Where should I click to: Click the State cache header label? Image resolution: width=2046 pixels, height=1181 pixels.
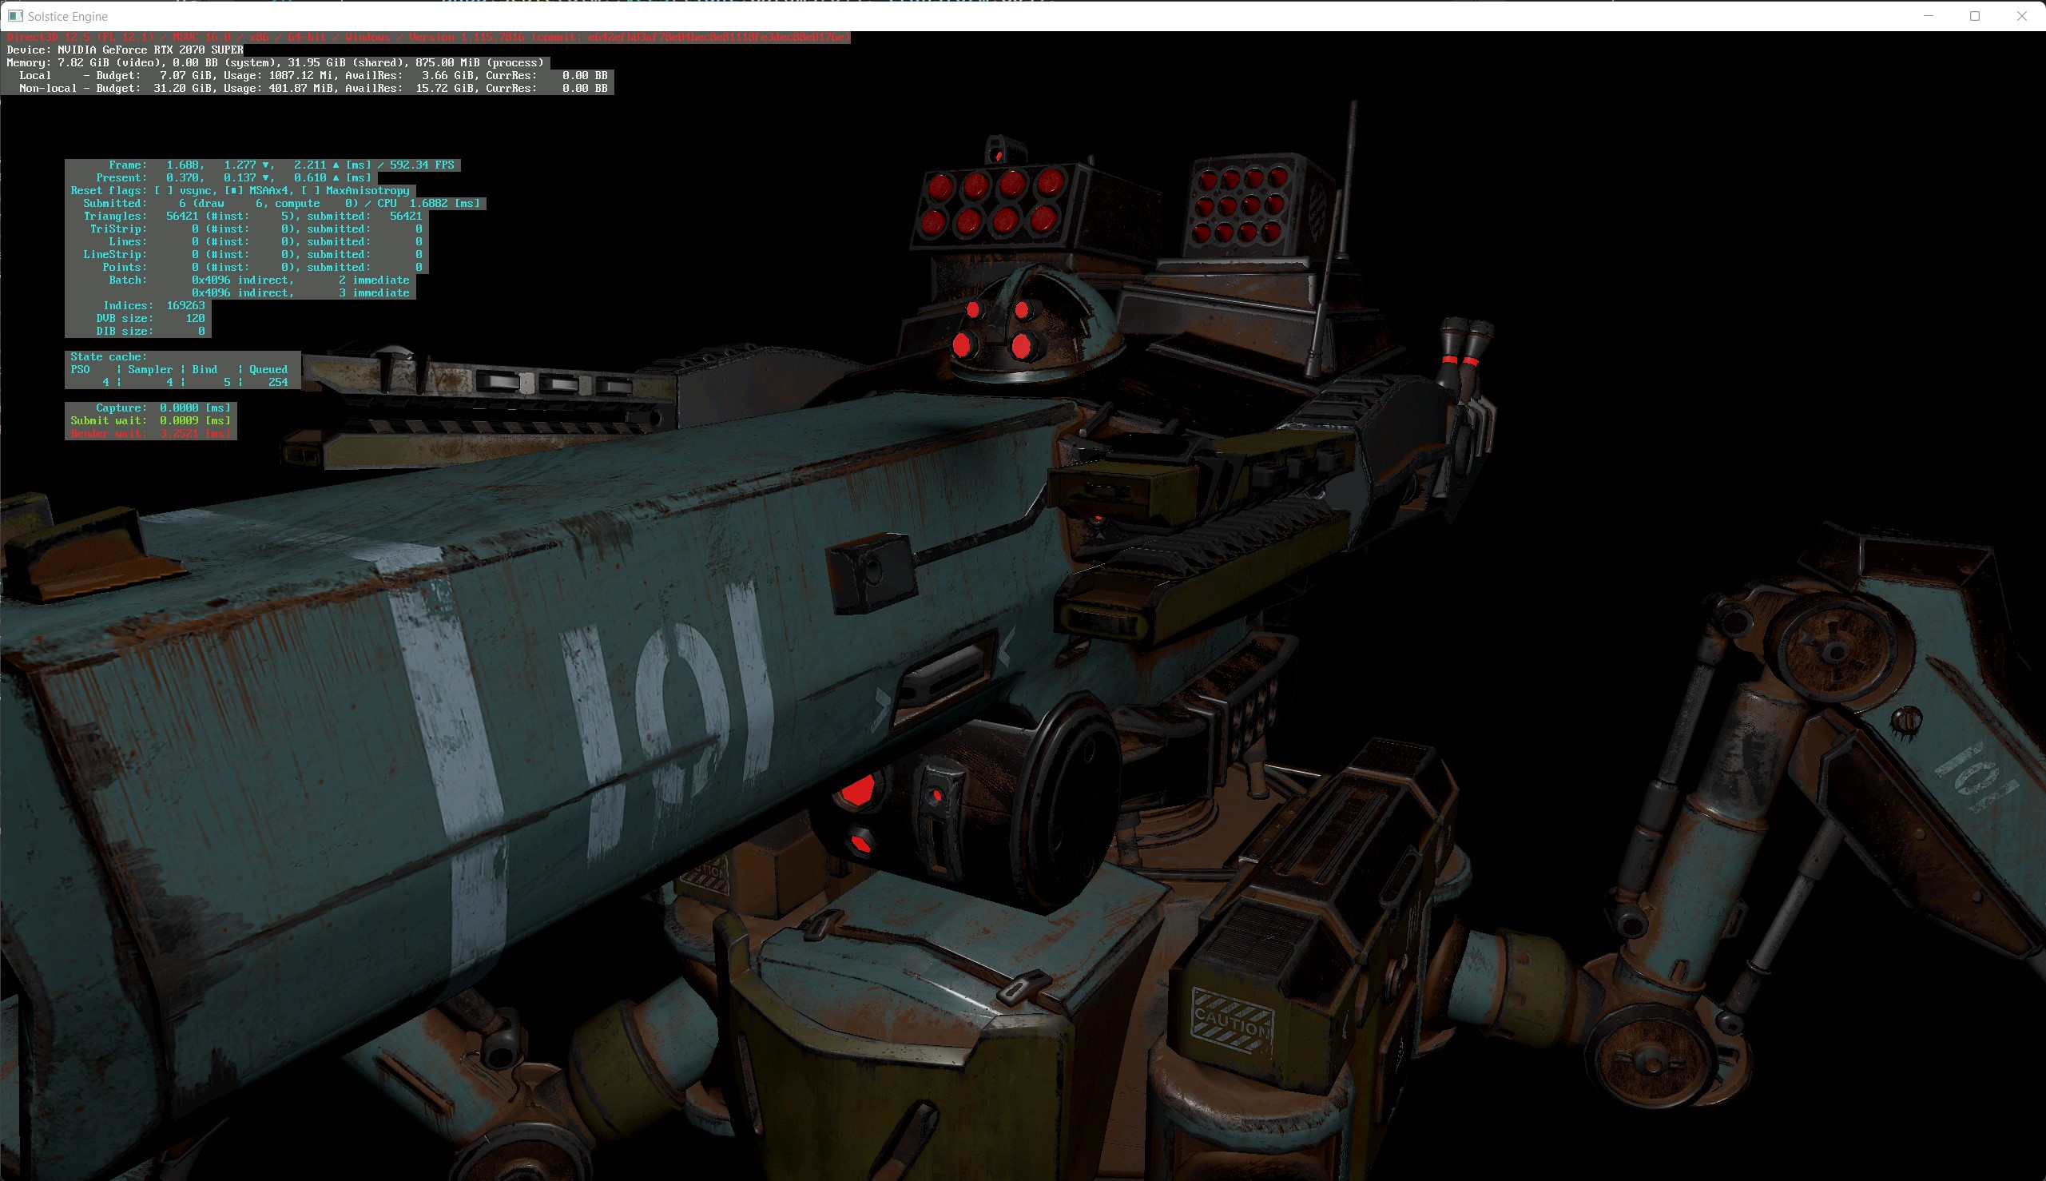click(109, 357)
